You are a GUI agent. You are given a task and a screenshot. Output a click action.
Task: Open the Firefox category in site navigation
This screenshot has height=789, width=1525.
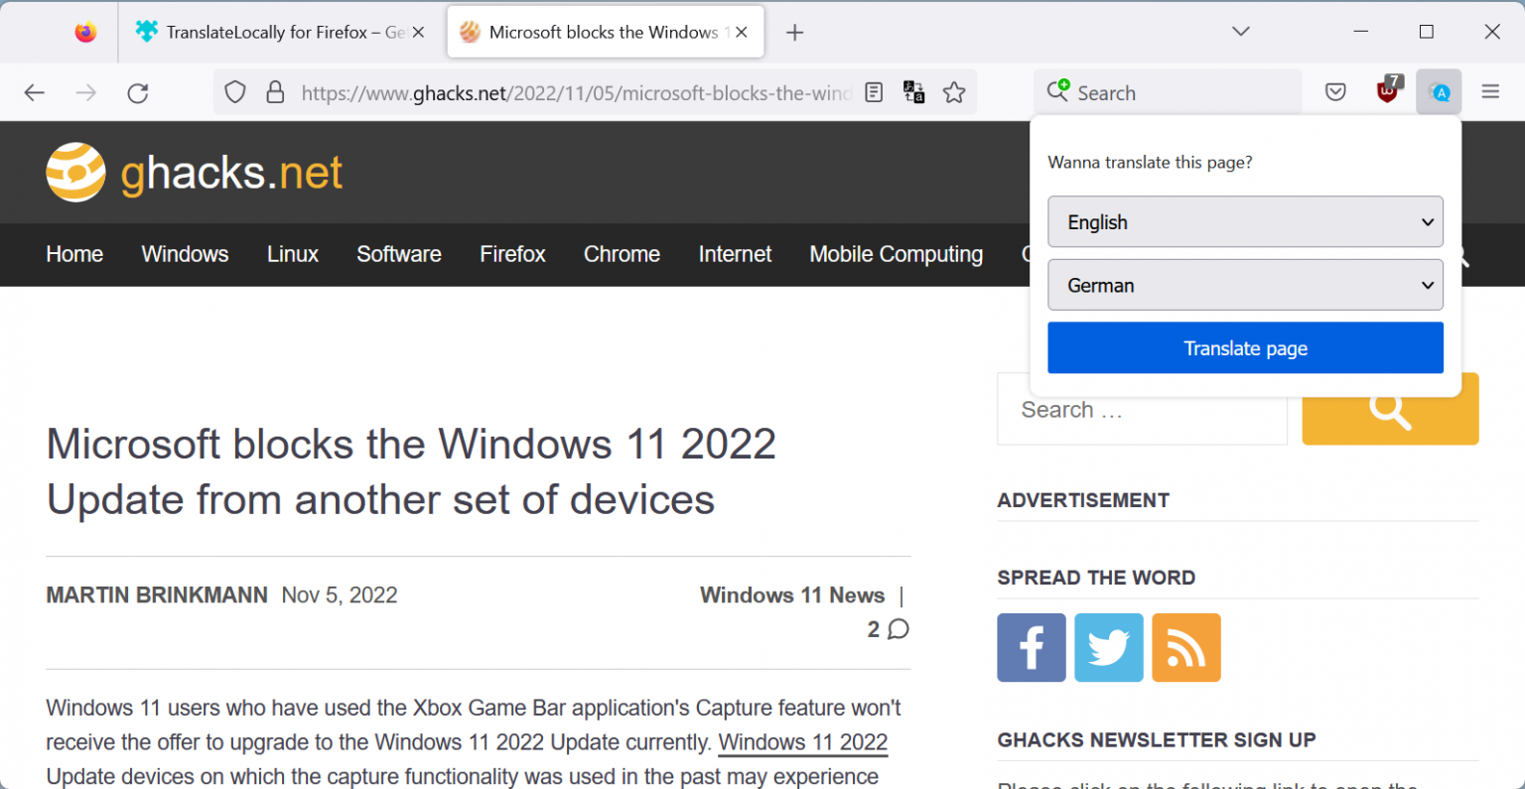(x=512, y=254)
